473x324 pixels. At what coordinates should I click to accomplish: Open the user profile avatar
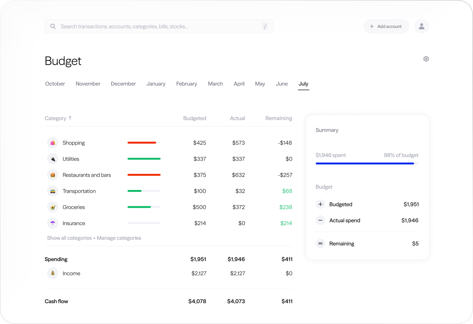point(421,26)
